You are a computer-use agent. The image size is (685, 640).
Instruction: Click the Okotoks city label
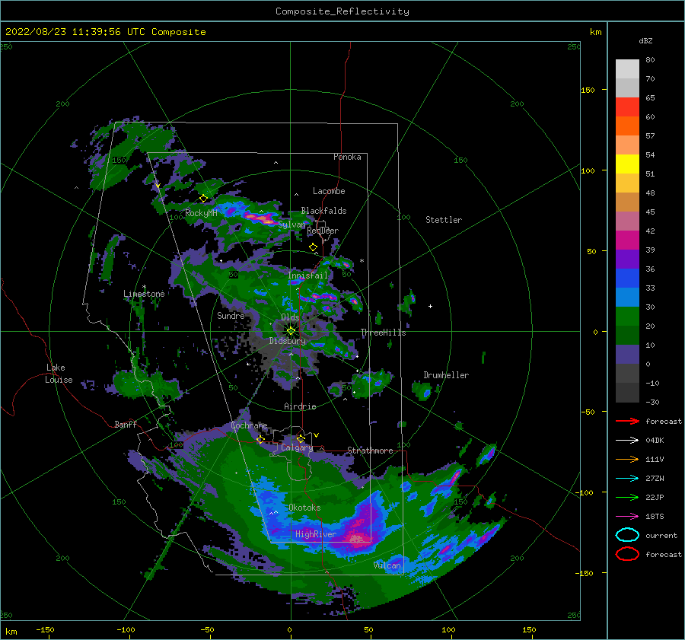click(x=304, y=508)
